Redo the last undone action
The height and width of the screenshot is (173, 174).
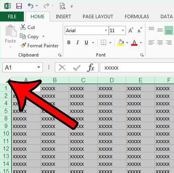tap(46, 6)
